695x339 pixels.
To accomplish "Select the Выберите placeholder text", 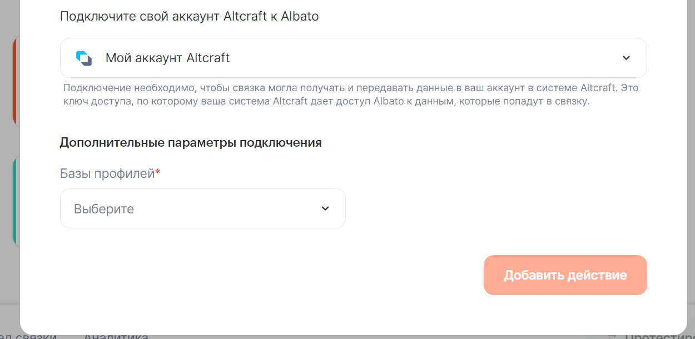I will pyautogui.click(x=104, y=210).
